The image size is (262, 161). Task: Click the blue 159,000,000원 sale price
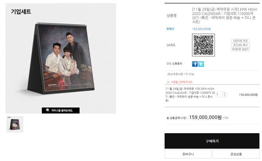tap(201, 29)
